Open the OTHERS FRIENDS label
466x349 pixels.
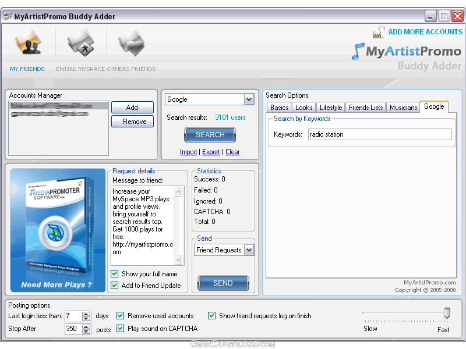pos(131,69)
